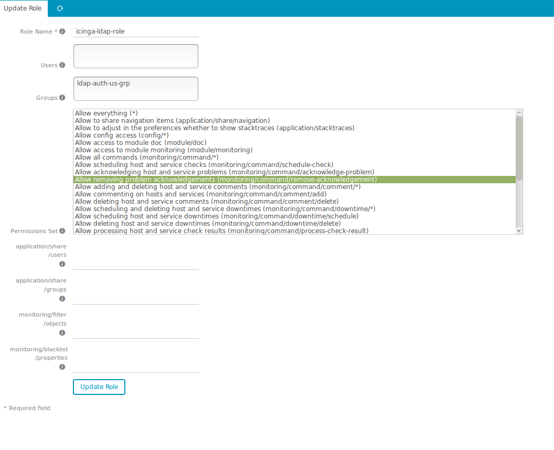Select the Update Role tab
Image resolution: width=554 pixels, height=450 pixels.
coord(23,8)
